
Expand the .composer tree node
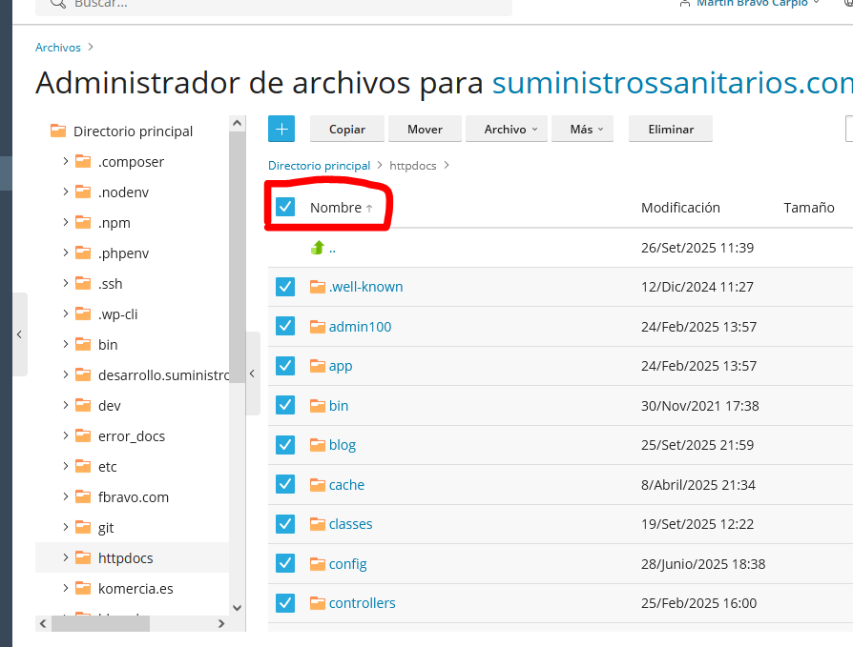point(68,161)
